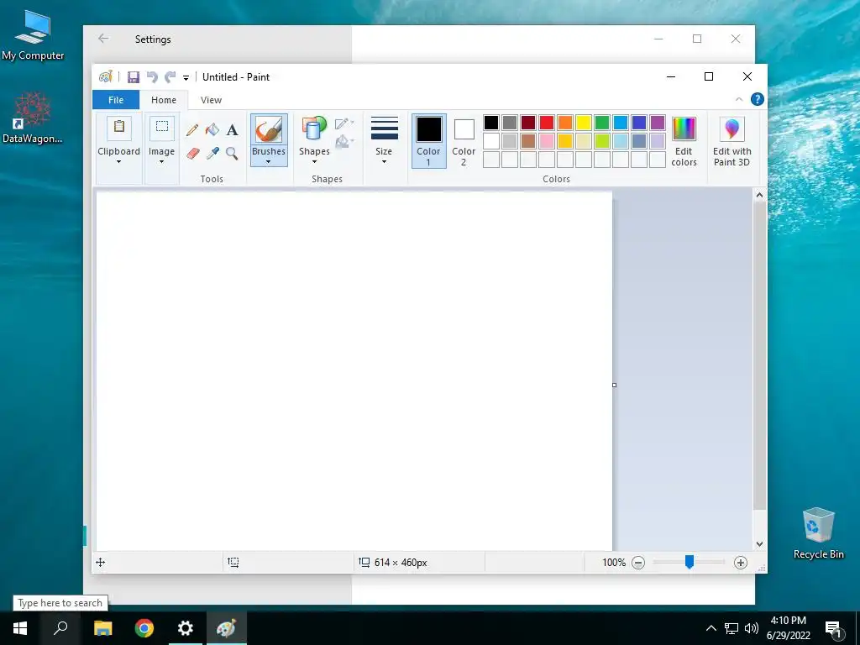Click the Paint Help question mark icon

click(x=758, y=99)
